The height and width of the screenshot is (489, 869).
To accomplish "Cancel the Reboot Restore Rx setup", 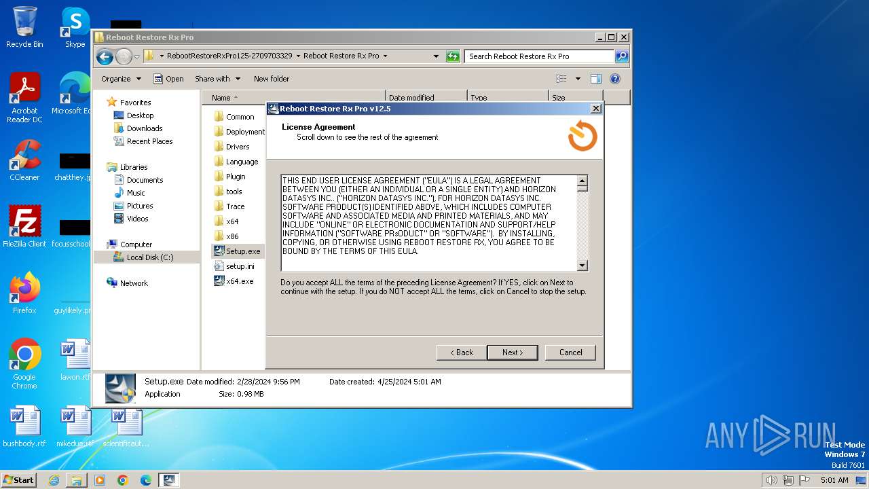I will [x=570, y=352].
